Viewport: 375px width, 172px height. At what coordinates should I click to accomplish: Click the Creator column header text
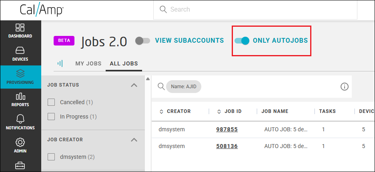[179, 111]
